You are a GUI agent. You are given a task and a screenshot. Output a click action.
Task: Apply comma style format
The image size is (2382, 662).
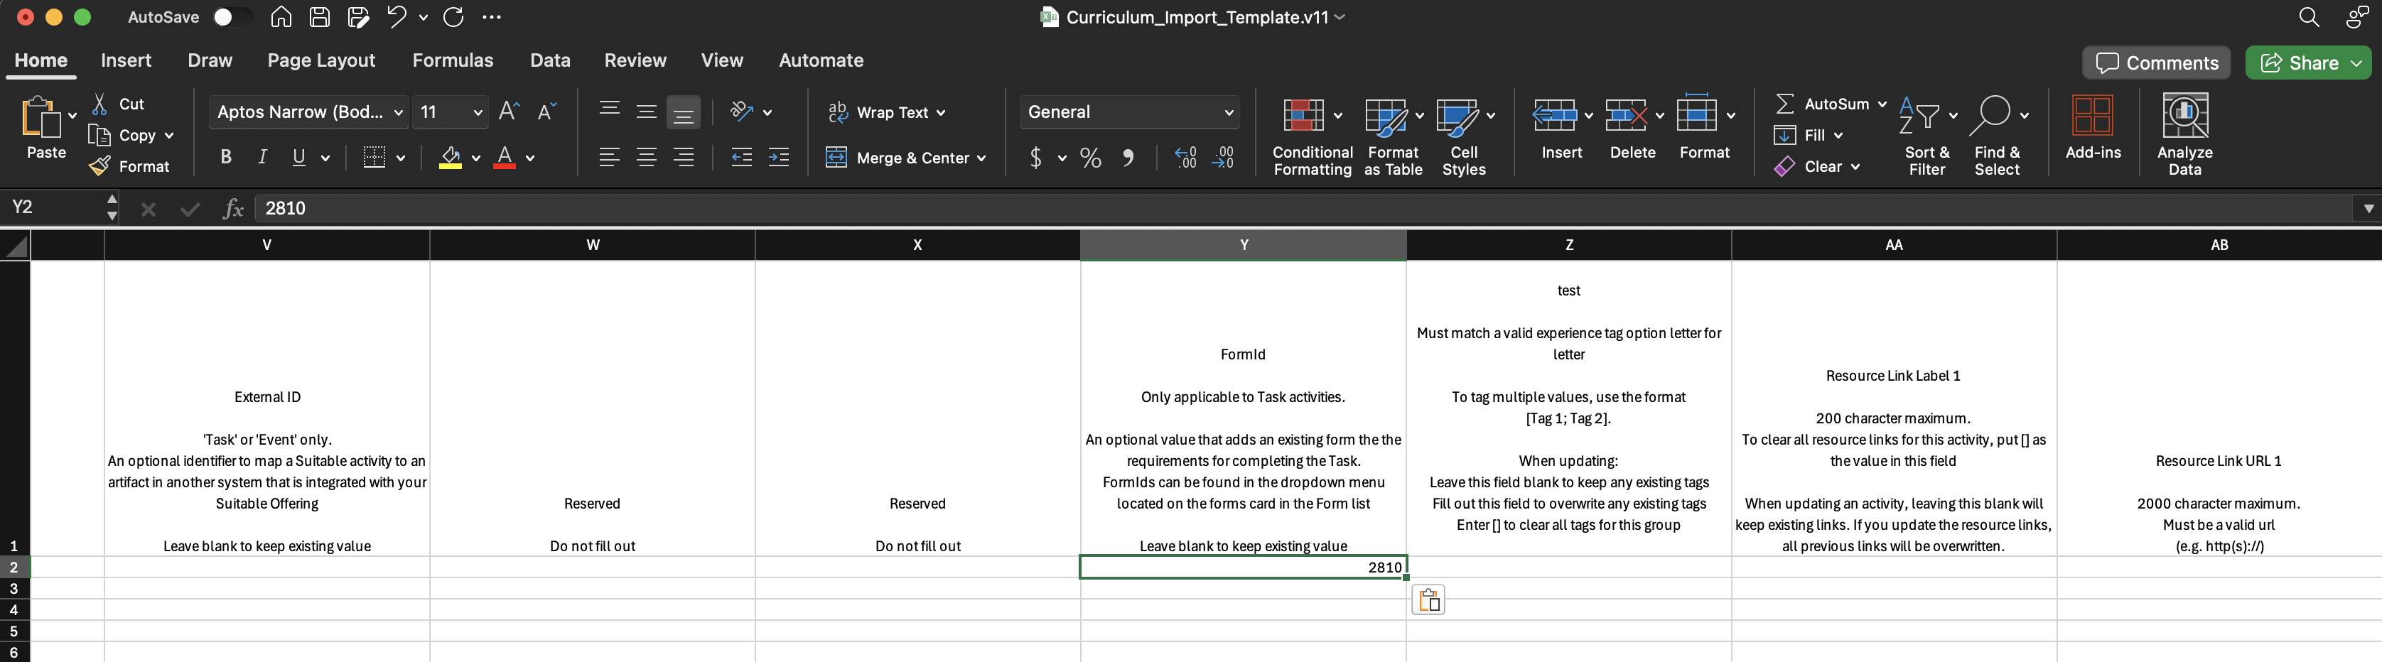(x=1128, y=158)
